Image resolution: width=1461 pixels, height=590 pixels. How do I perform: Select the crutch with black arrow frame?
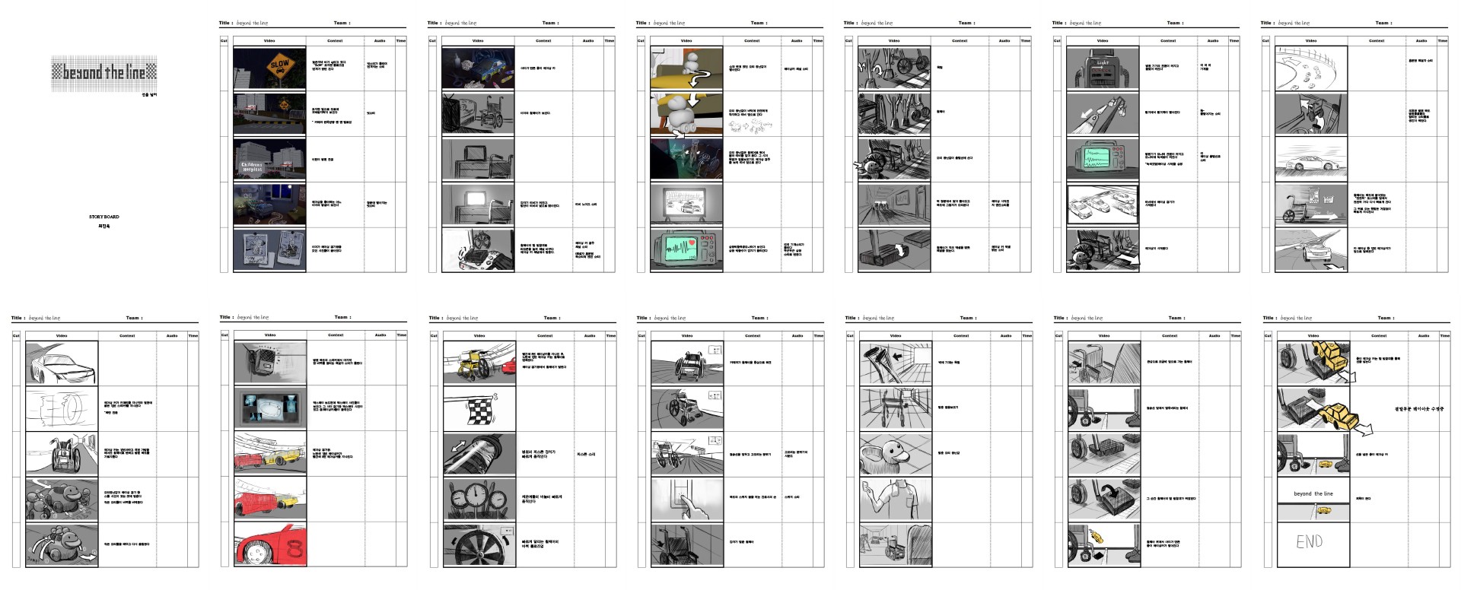coord(895,363)
